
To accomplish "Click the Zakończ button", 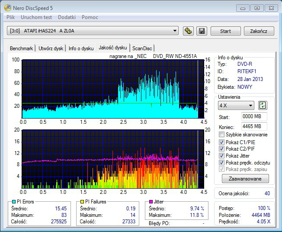I will [259, 31].
